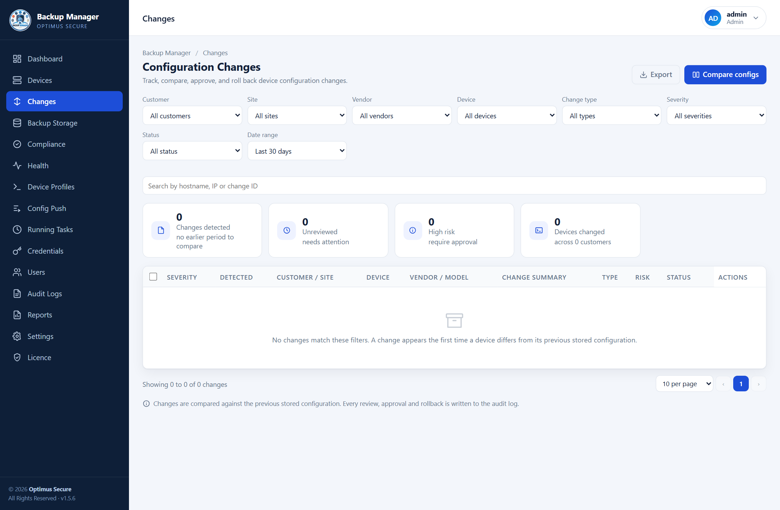Click the Audit Logs document icon
780x510 pixels.
[x=17, y=294]
